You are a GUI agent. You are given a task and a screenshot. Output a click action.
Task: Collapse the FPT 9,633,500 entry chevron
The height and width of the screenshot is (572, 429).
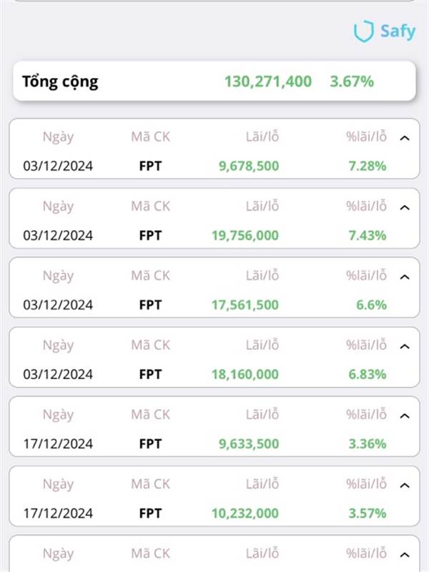(x=405, y=416)
